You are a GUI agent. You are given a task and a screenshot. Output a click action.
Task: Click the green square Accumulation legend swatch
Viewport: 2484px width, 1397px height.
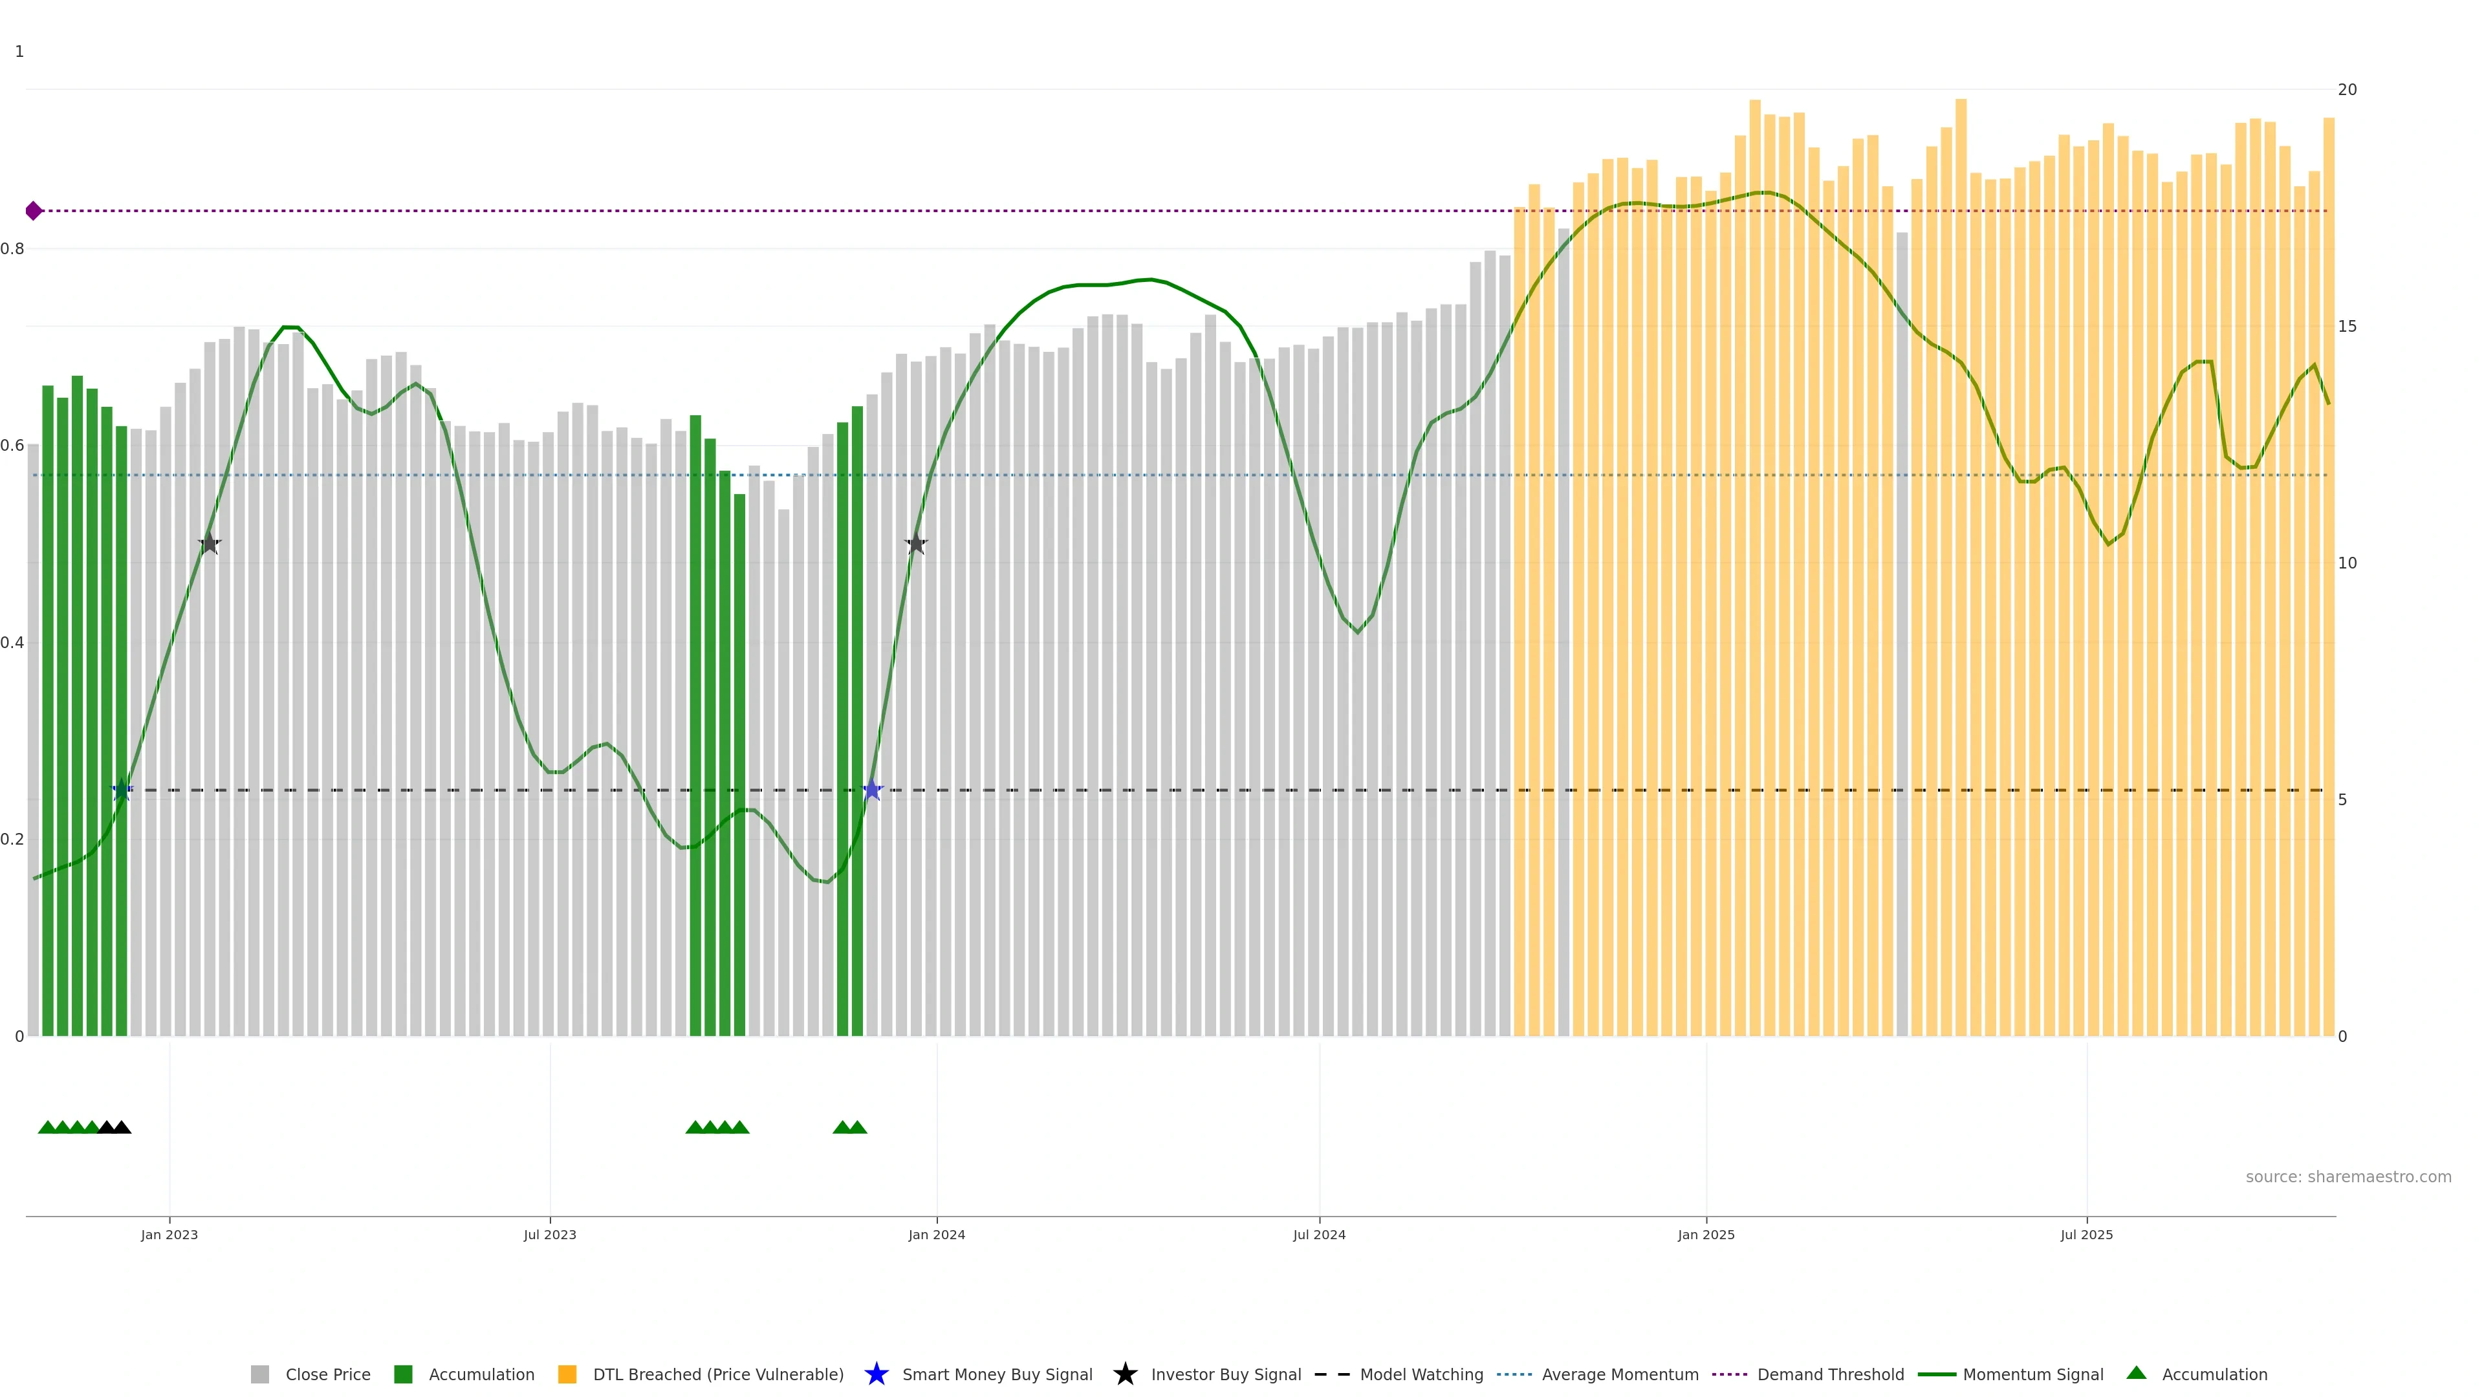coord(403,1375)
